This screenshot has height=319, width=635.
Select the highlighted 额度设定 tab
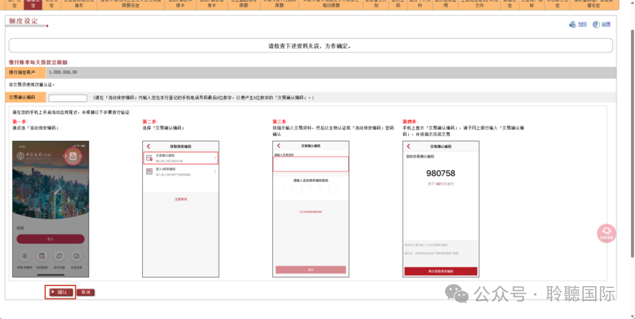pos(34,4)
